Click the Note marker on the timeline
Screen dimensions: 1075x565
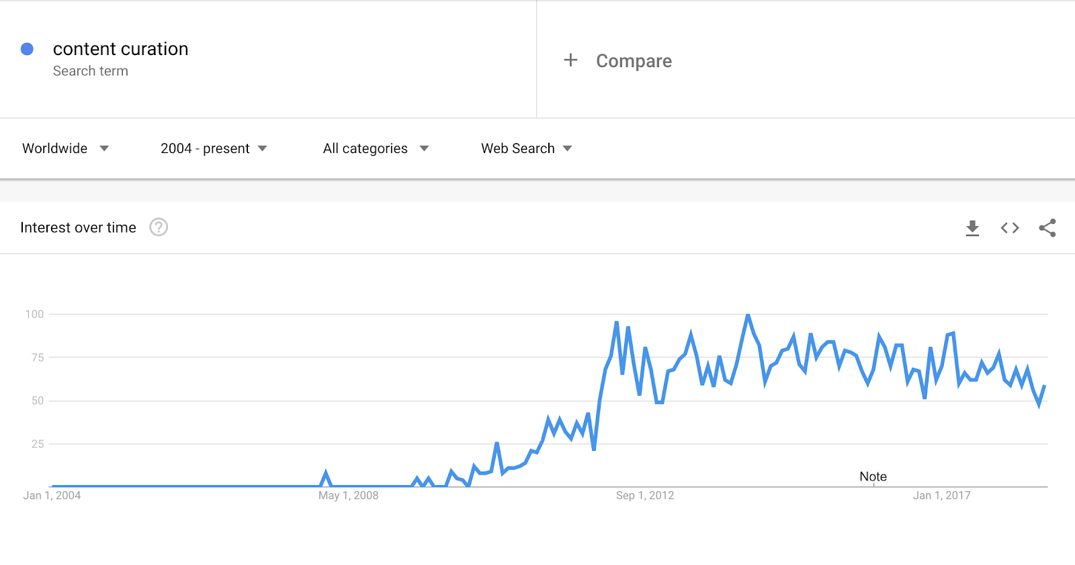tap(873, 476)
